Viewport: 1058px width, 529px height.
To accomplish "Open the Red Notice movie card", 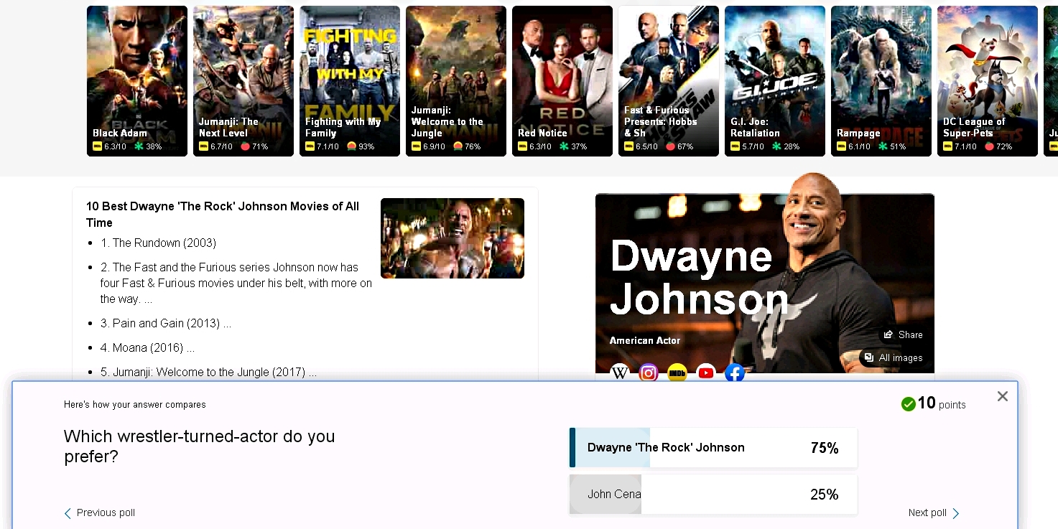I will pyautogui.click(x=562, y=81).
